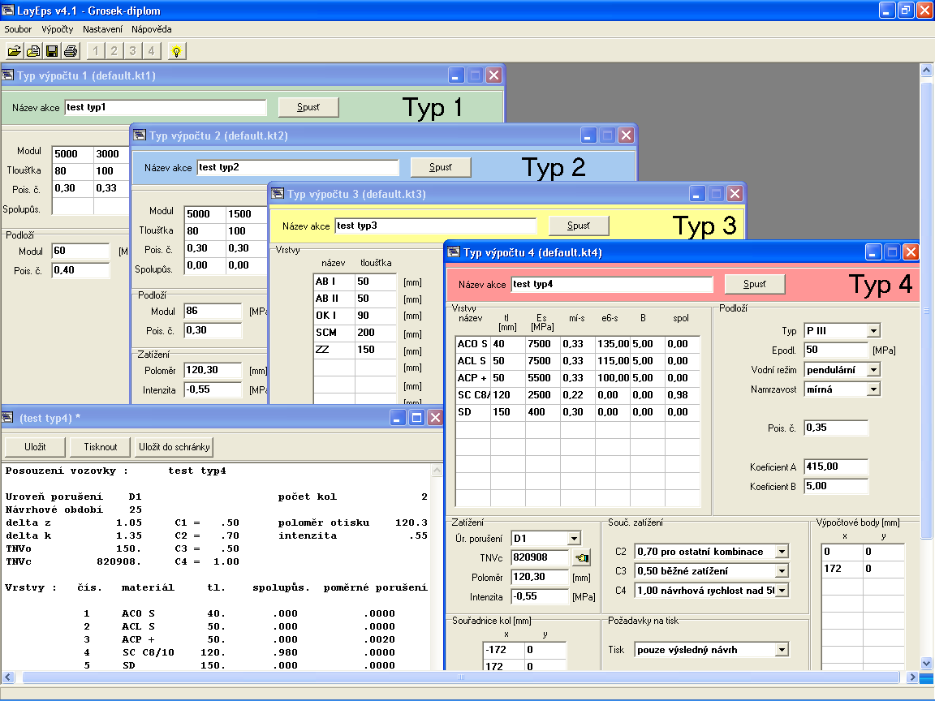The height and width of the screenshot is (701, 935).
Task: Click Poloměr field 120,30 in Typ 4
Action: click(x=541, y=577)
